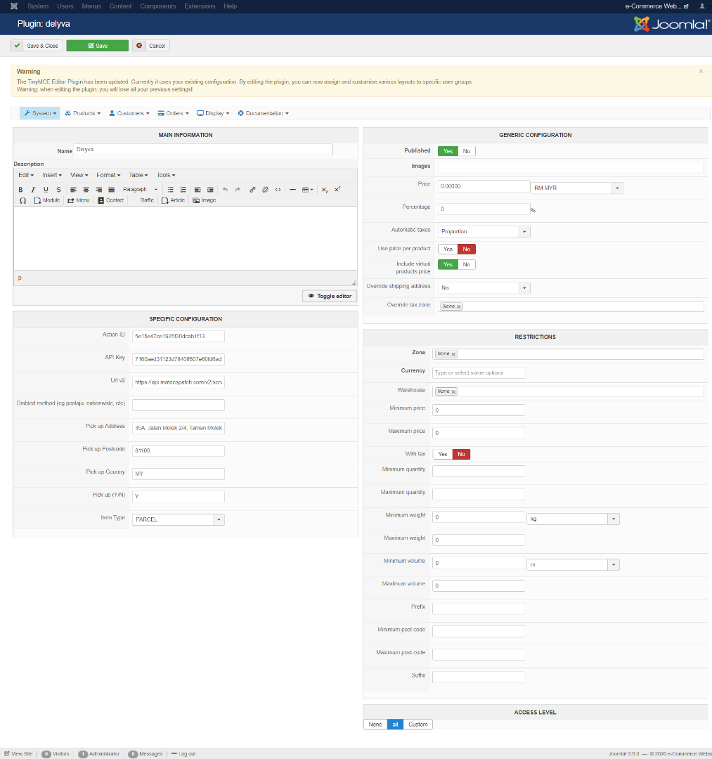712x759 pixels.
Task: Open the Orders menu
Action: pyautogui.click(x=174, y=113)
